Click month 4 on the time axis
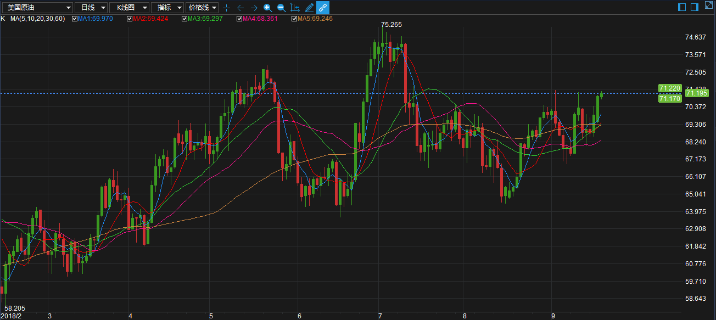 point(131,316)
